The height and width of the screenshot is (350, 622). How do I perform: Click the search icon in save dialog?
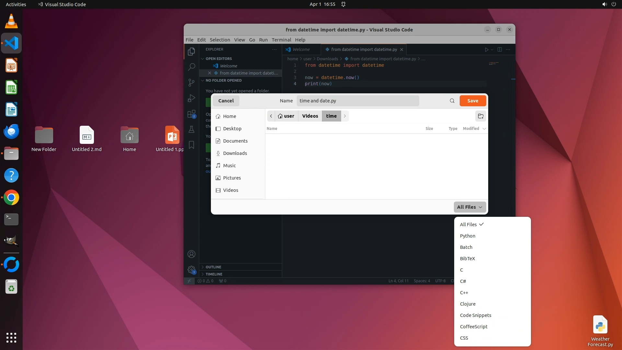pos(452,101)
